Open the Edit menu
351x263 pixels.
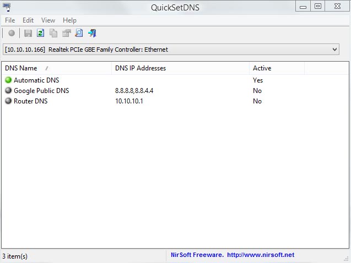[28, 20]
